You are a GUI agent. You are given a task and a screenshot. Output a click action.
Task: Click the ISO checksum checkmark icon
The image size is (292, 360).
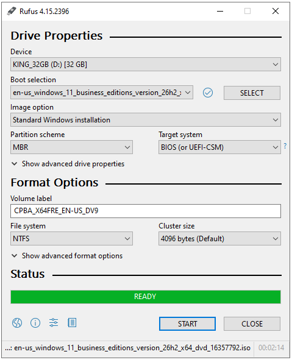(x=208, y=93)
